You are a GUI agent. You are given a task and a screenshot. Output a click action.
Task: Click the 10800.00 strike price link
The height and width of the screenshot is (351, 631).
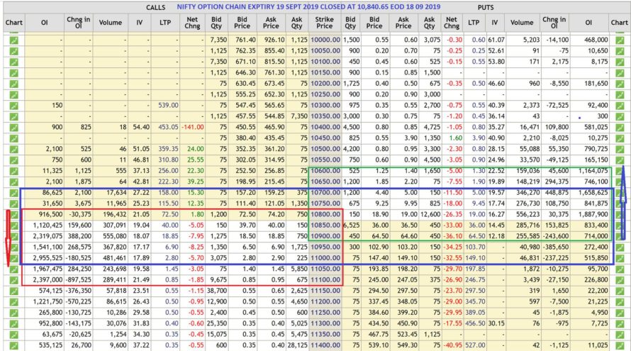(325, 215)
